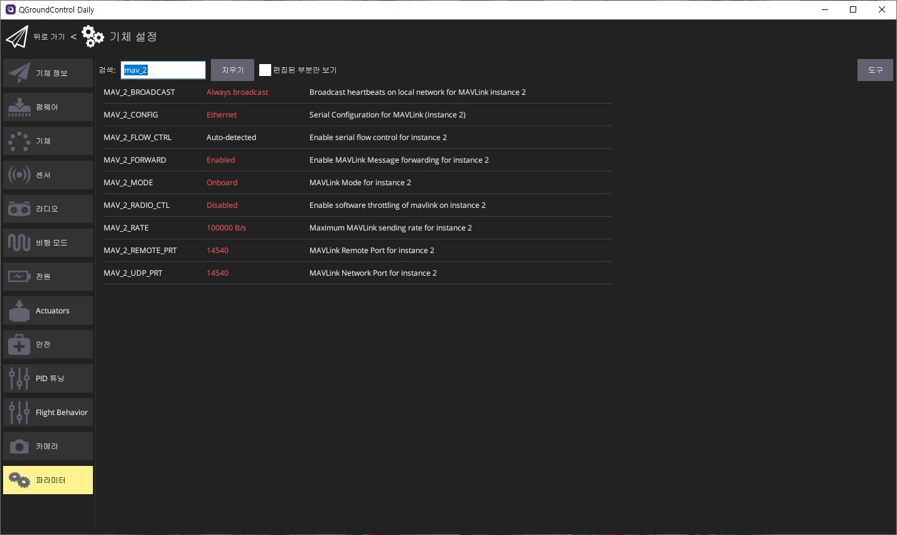Select the 비행 모드 waveform icon
897x535 pixels.
click(x=19, y=243)
